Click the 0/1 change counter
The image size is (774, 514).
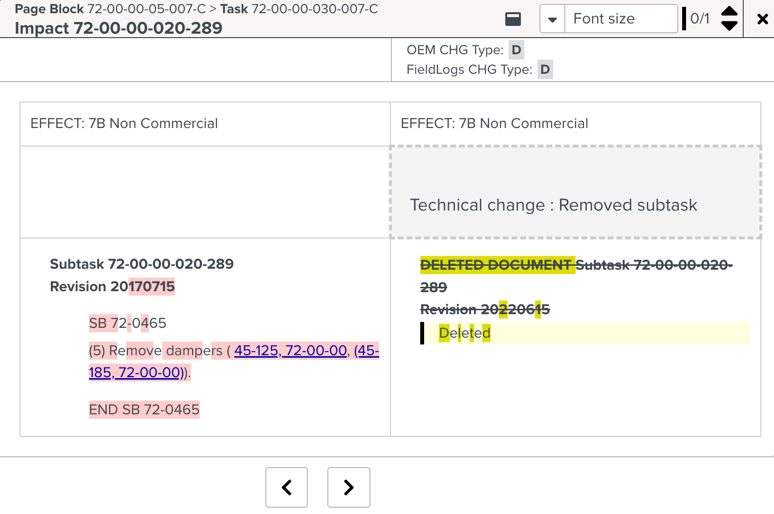click(700, 19)
